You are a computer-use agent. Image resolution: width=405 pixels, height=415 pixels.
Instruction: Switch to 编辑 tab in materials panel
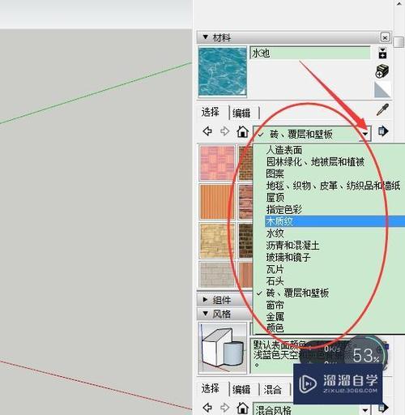point(241,113)
